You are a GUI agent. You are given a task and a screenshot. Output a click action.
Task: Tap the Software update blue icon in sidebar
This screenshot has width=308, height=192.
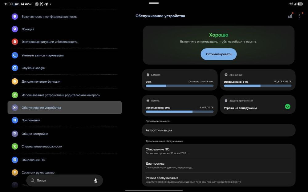15,160
